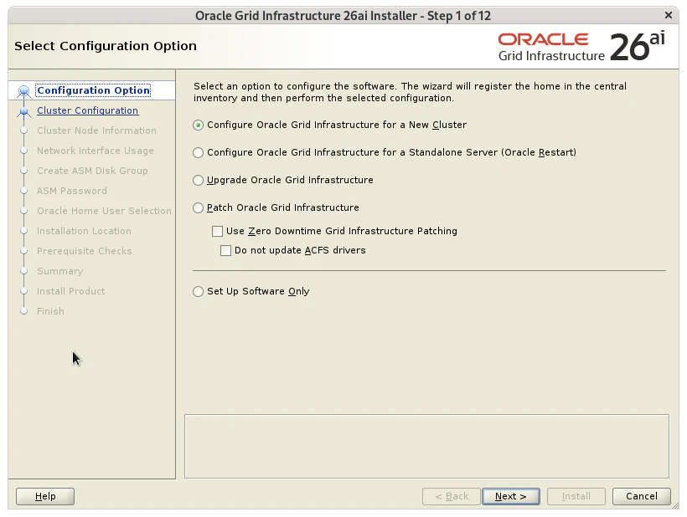Select Prerequisite Checks step
The width and height of the screenshot is (687, 517).
point(84,252)
